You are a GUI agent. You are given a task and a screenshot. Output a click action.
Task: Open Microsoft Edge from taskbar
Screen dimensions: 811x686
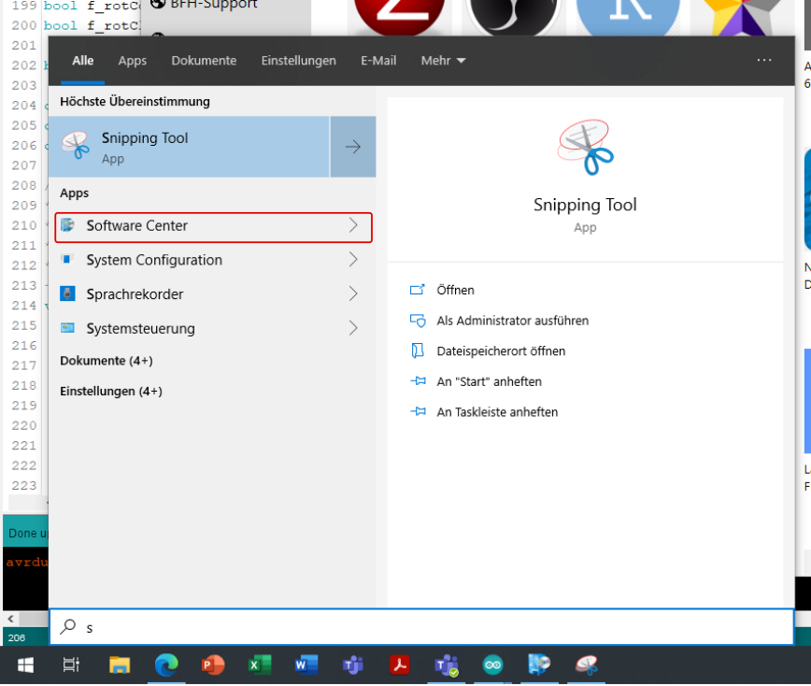pos(166,665)
